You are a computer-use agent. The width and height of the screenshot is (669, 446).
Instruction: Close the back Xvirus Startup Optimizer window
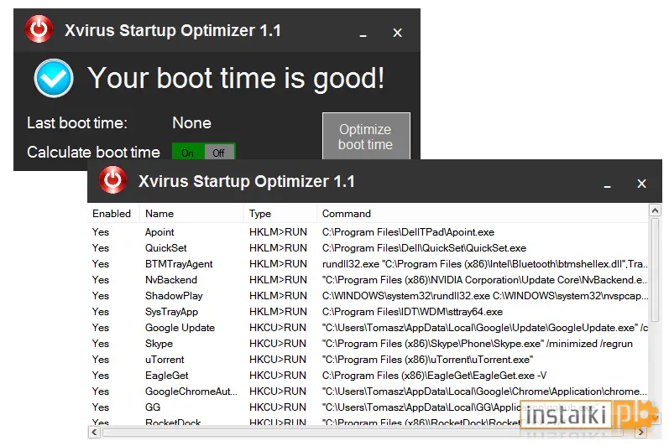click(x=397, y=33)
